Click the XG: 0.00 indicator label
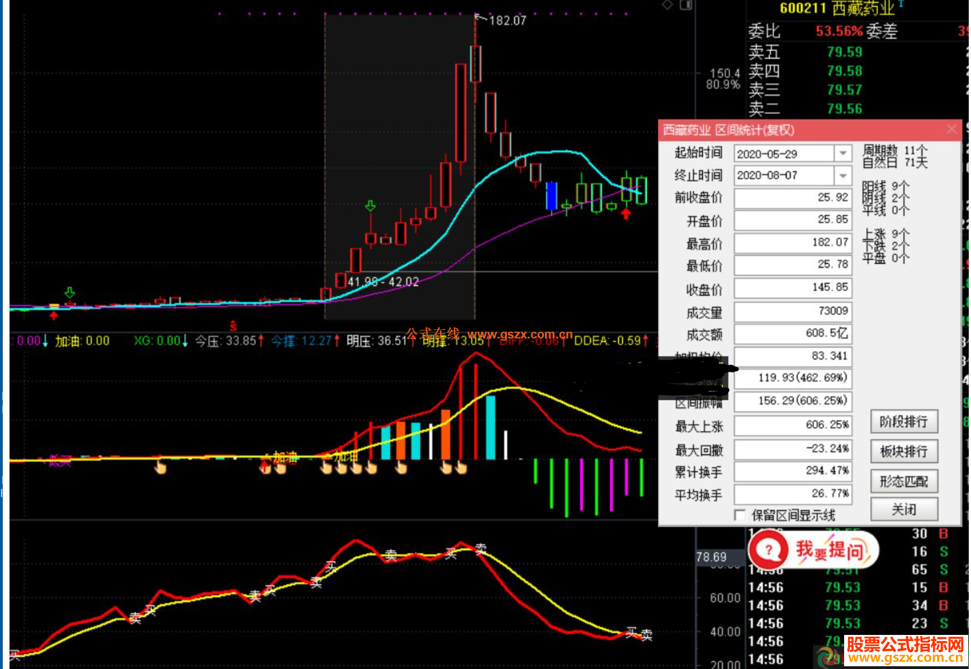Image resolution: width=971 pixels, height=669 pixels. pyautogui.click(x=161, y=341)
